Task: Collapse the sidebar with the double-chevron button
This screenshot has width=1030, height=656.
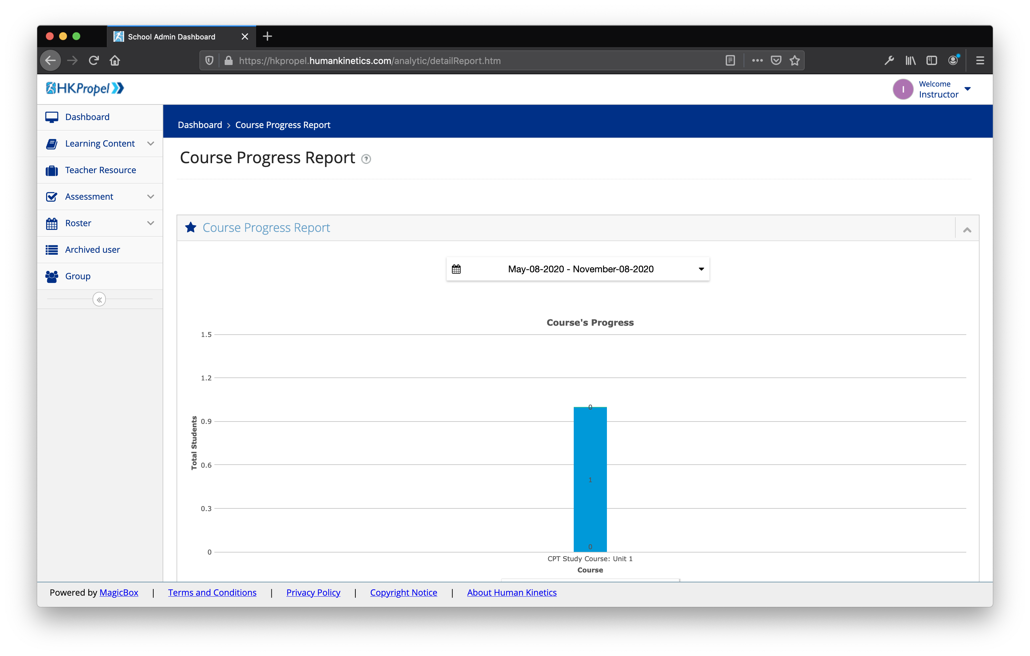Action: pos(99,300)
